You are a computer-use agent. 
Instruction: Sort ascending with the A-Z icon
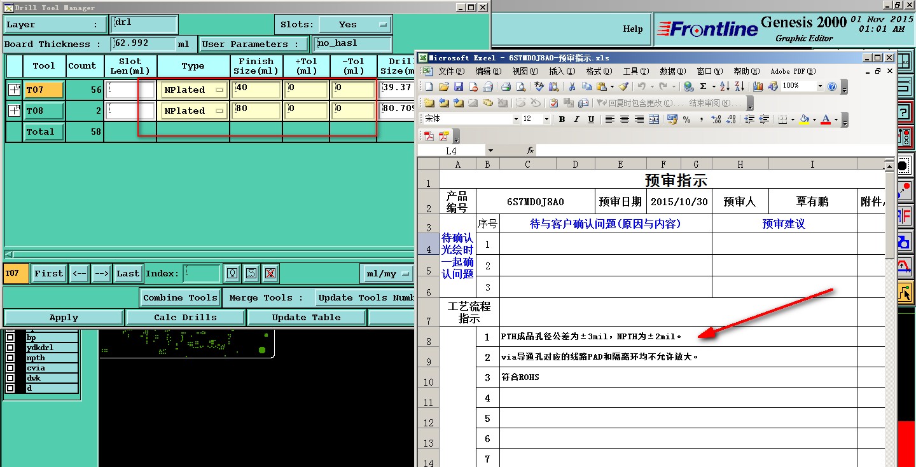(x=725, y=86)
